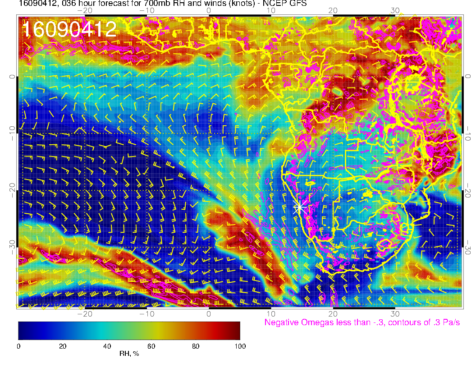Click the colorbar tick label 60
The height and width of the screenshot is (368, 476).
coord(151,346)
